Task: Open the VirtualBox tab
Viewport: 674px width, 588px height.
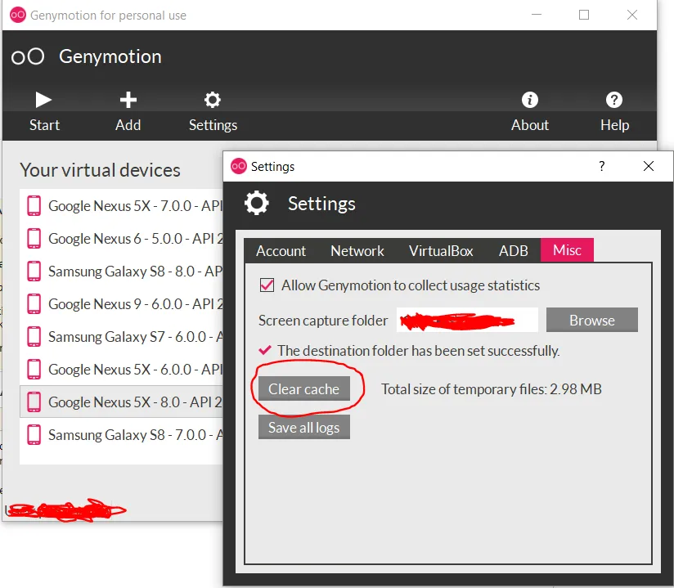Action: coord(441,250)
